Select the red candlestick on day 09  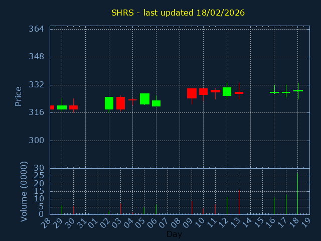192,93
